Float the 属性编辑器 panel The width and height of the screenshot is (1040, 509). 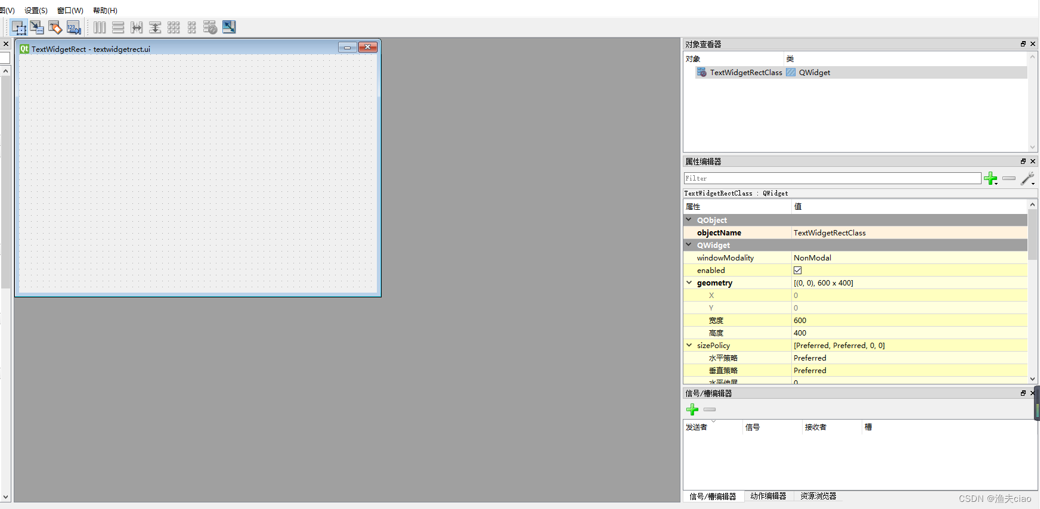click(1023, 162)
